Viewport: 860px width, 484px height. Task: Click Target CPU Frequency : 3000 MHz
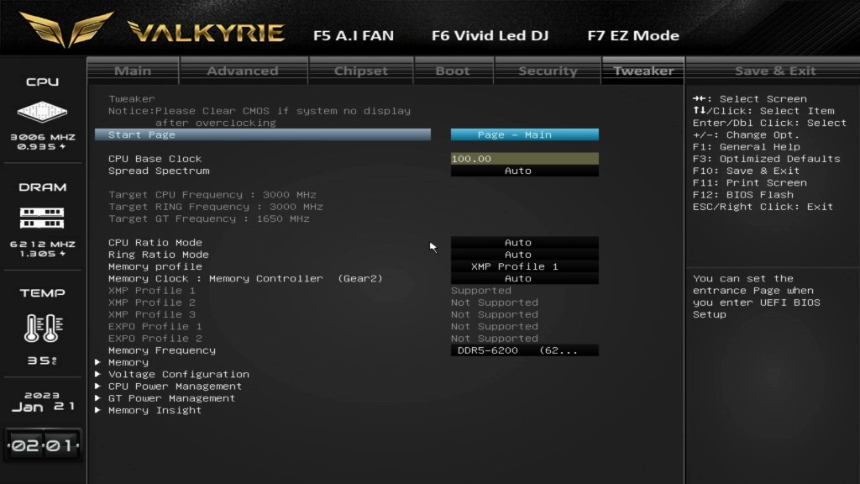(212, 195)
